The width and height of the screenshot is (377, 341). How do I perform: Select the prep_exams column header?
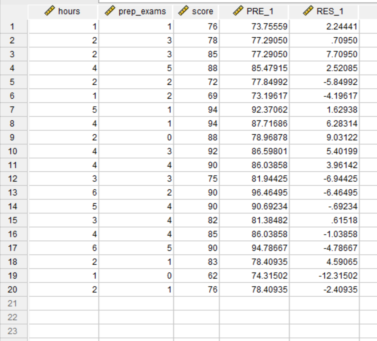coord(136,12)
